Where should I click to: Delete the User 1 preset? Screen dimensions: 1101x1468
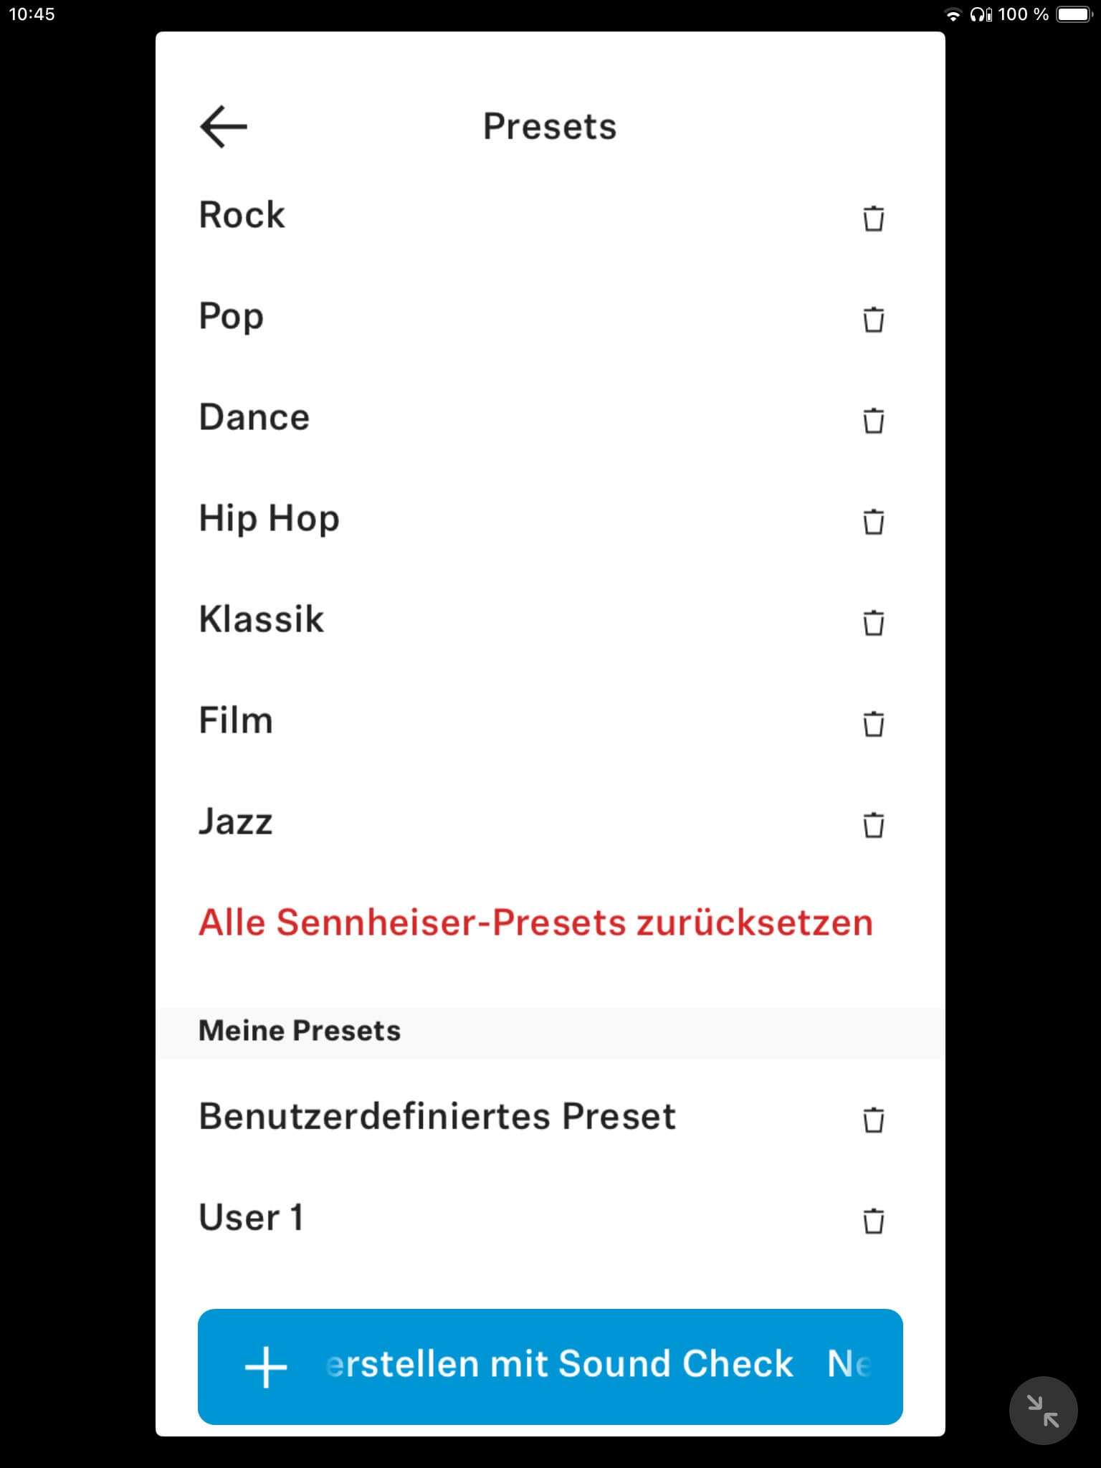tap(873, 1220)
